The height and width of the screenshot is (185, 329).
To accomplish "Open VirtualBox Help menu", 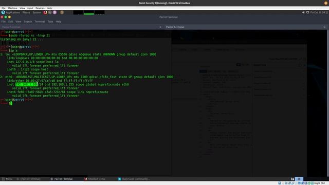I will coord(49,8).
